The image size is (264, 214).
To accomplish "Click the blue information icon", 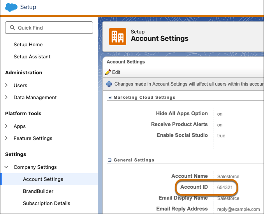I will [109, 84].
